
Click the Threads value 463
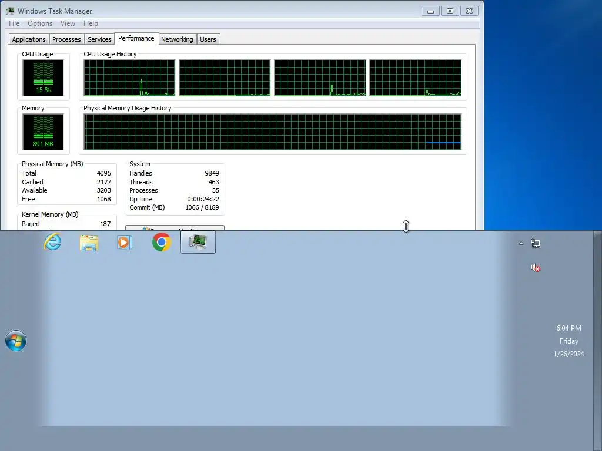click(214, 182)
